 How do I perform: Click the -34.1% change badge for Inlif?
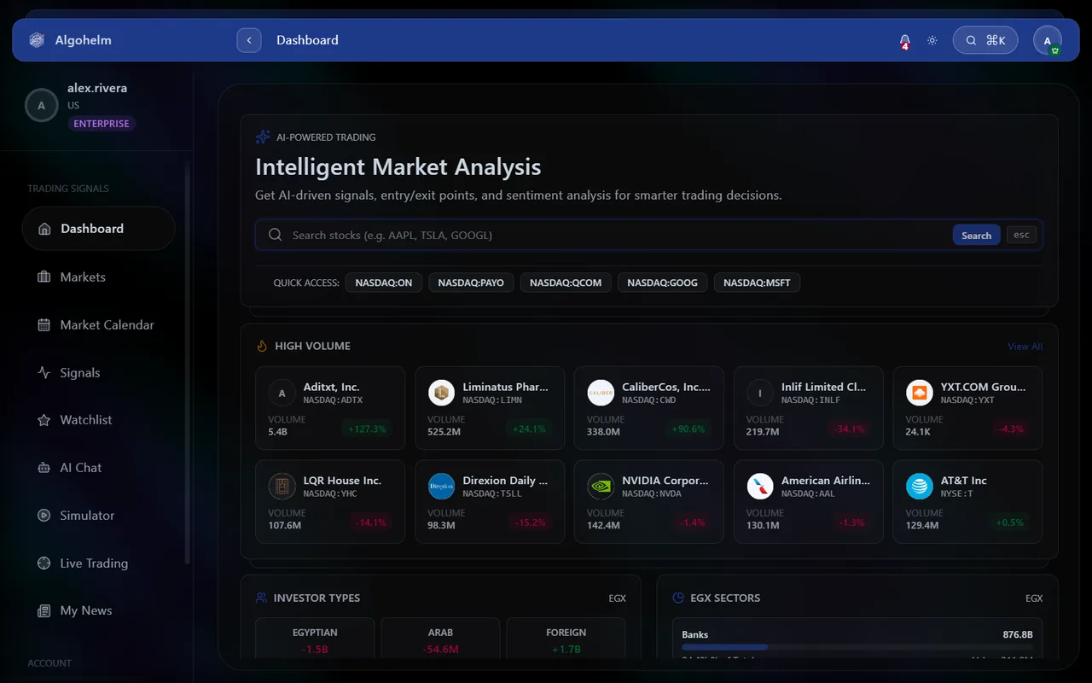(x=848, y=429)
